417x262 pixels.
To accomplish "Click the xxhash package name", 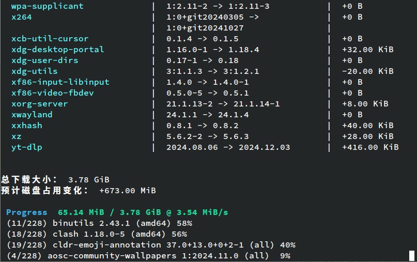I will 26,126.
